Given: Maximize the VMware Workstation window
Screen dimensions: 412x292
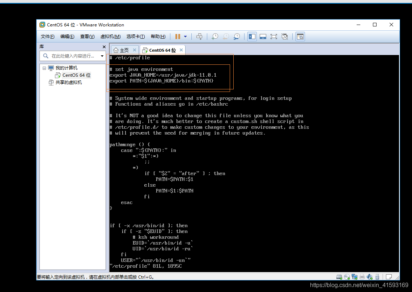Looking at the screenshot, I should (375, 25).
